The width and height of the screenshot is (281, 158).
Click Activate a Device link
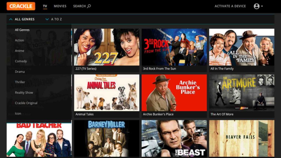pos(230,6)
